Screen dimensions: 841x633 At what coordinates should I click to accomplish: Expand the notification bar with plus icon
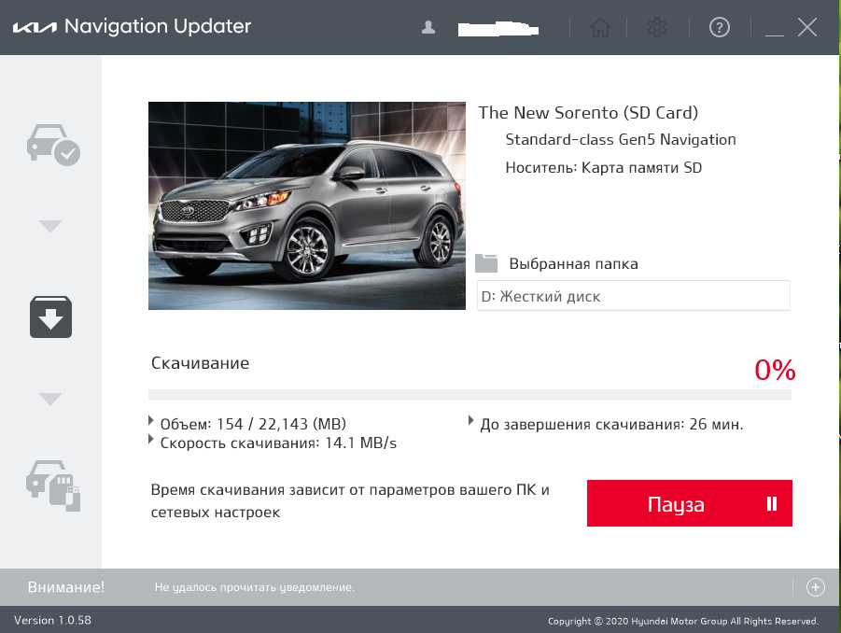pyautogui.click(x=815, y=587)
